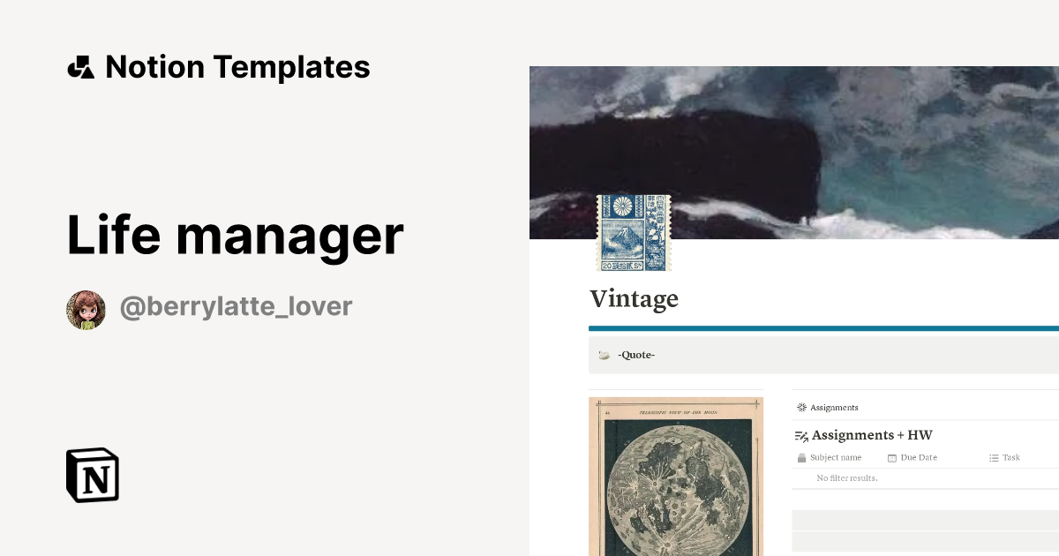
Task: Click the sun icon beside Assignments
Action: pyautogui.click(x=801, y=407)
